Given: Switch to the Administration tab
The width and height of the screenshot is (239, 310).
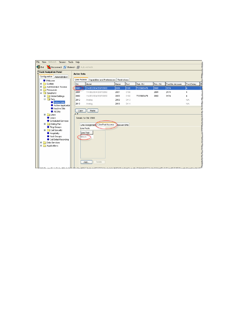Looking at the screenshot, I should [61, 77].
